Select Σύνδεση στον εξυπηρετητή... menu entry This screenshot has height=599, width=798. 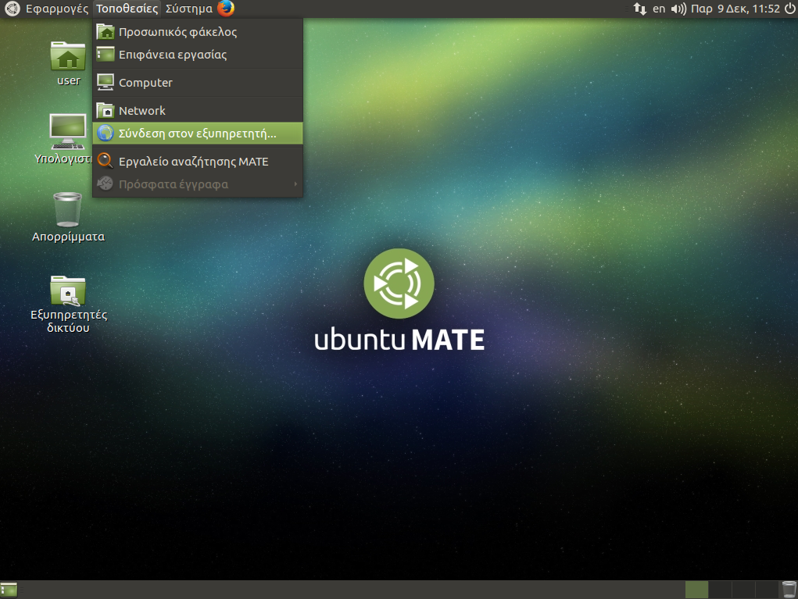click(x=197, y=134)
